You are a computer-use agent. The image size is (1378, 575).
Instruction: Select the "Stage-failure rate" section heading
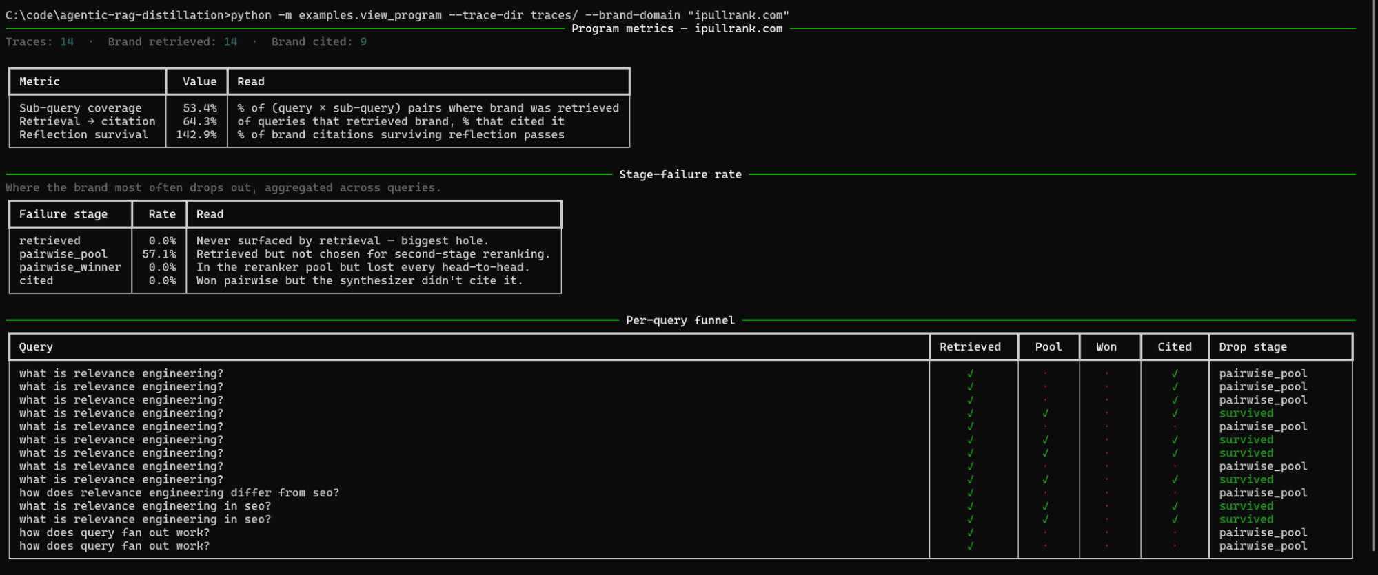click(680, 174)
